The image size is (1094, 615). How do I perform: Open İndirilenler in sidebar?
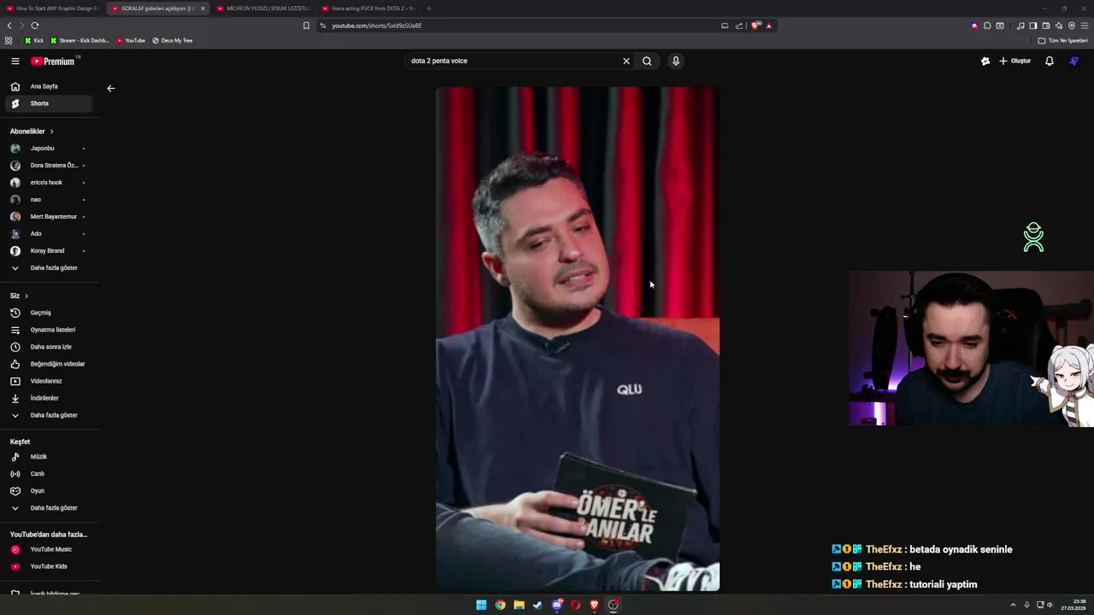[x=49, y=398]
